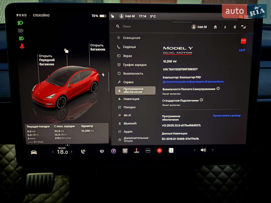Tap the Bluetooth icon in the status bar
The height and width of the screenshot is (203, 271).
pyautogui.click(x=235, y=26)
